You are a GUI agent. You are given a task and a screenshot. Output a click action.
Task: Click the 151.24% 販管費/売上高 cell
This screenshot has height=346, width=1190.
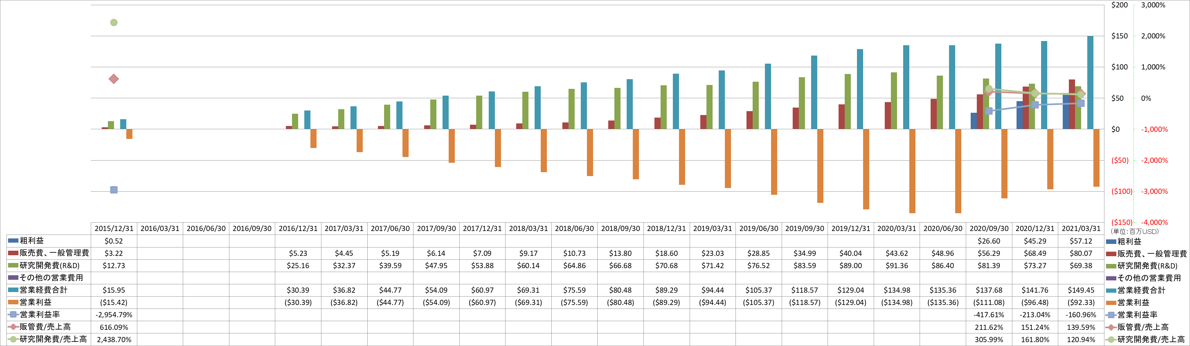[1035, 327]
